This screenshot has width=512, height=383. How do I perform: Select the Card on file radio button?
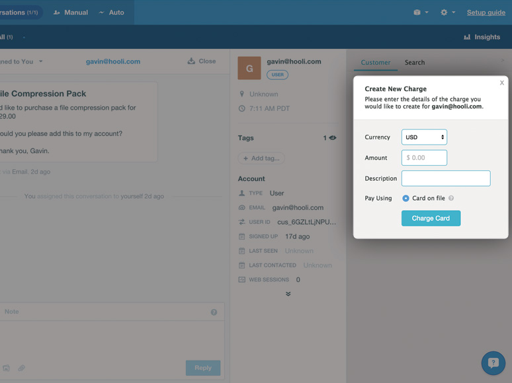[x=405, y=198]
